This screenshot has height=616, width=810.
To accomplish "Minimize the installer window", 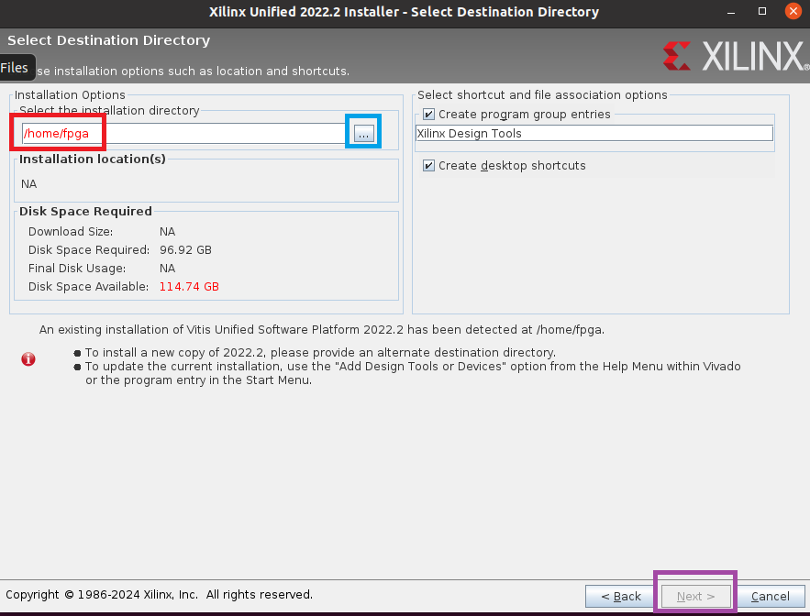I will (x=731, y=12).
